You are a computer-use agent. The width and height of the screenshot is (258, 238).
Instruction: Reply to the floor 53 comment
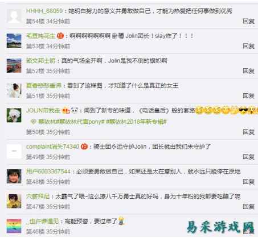pos(248,46)
